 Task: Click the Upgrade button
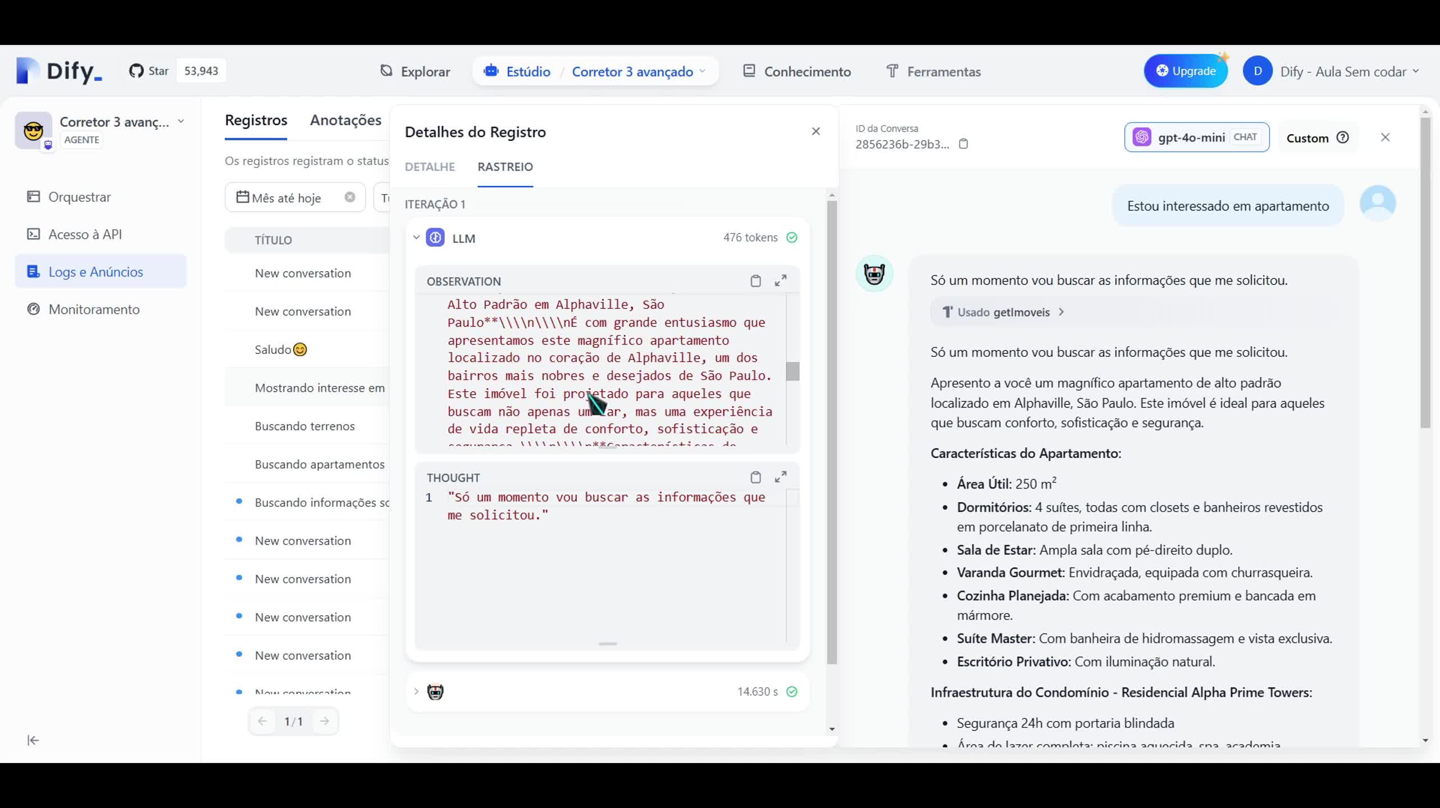pyautogui.click(x=1186, y=70)
